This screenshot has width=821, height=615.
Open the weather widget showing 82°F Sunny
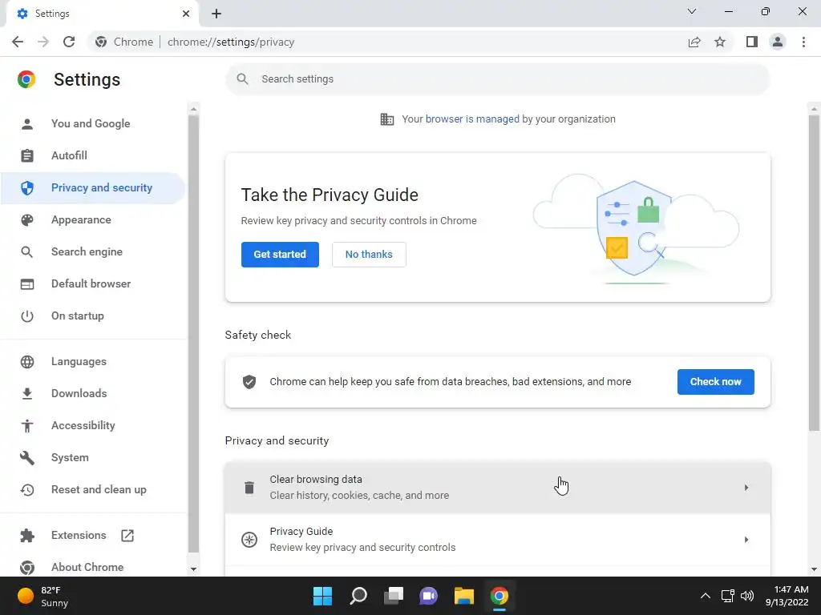(43, 596)
